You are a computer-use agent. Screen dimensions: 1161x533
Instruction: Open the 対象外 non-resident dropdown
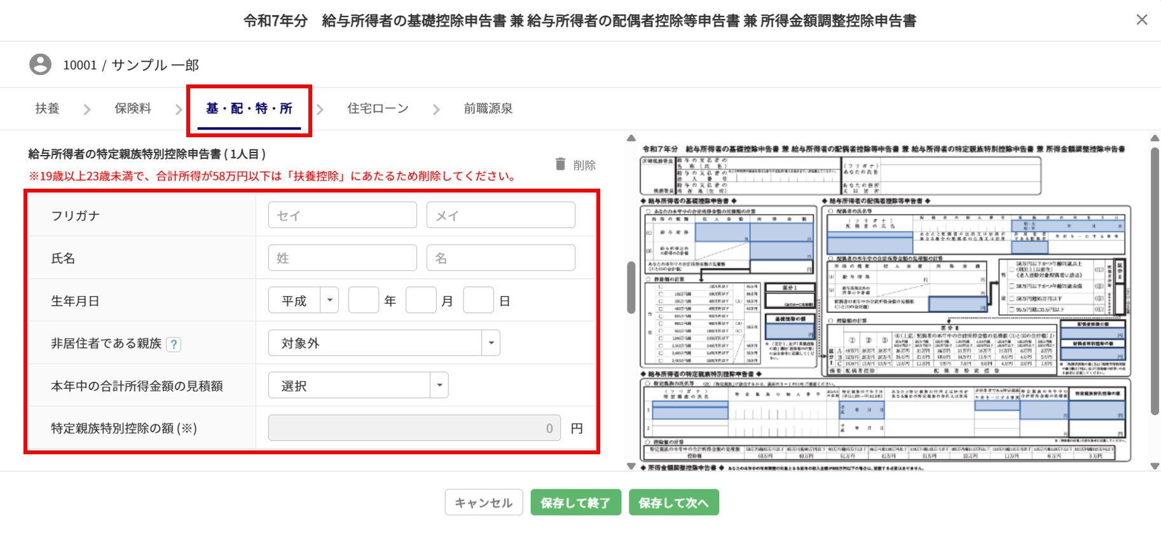384,343
